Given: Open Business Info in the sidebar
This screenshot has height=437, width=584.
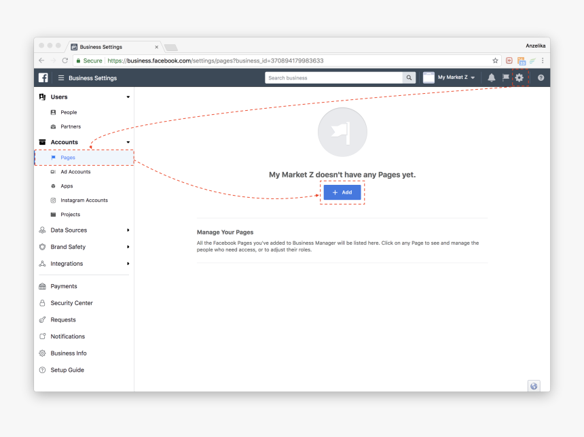Looking at the screenshot, I should pyautogui.click(x=69, y=353).
